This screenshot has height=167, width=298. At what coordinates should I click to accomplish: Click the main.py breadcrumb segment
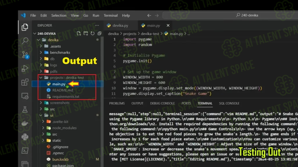click(x=176, y=34)
